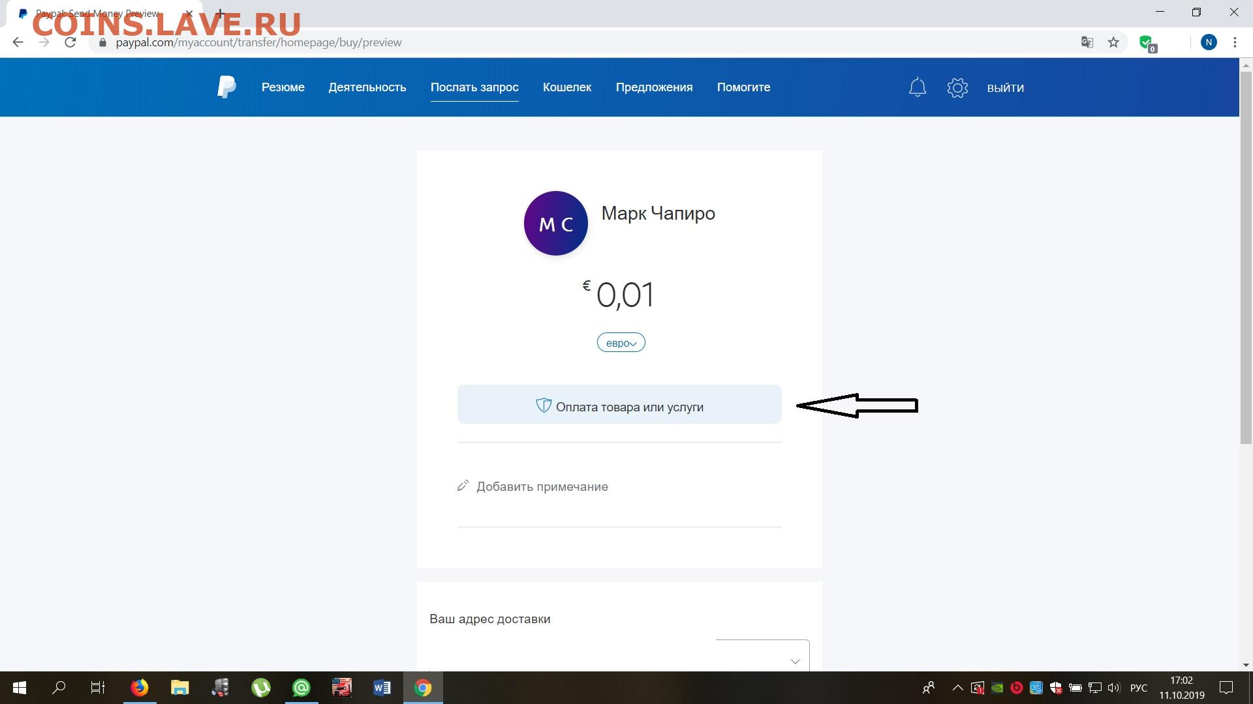
Task: Click the Марк Чапиро recipient name
Action: [658, 213]
